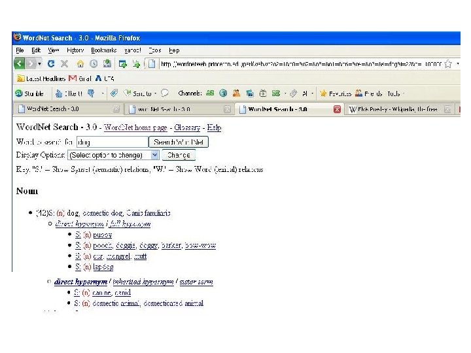Open the back/forward history dropdown arrow
This screenshot has height=353, width=471.
(x=39, y=63)
